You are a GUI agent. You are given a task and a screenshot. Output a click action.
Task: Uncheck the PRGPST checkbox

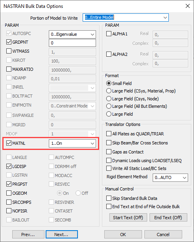coord(9,184)
